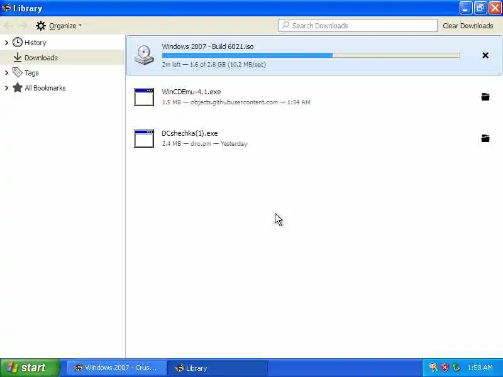Screen dimensions: 503x377
Task: Click the Library taskbar button
Action: coord(218,368)
